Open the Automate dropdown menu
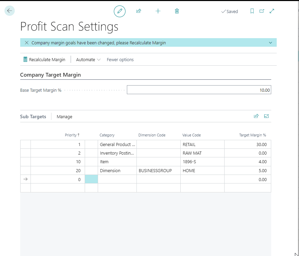 tap(88, 59)
